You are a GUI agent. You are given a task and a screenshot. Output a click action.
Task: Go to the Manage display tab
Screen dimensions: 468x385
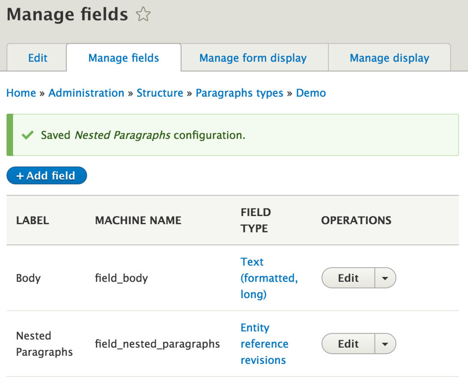pyautogui.click(x=389, y=58)
